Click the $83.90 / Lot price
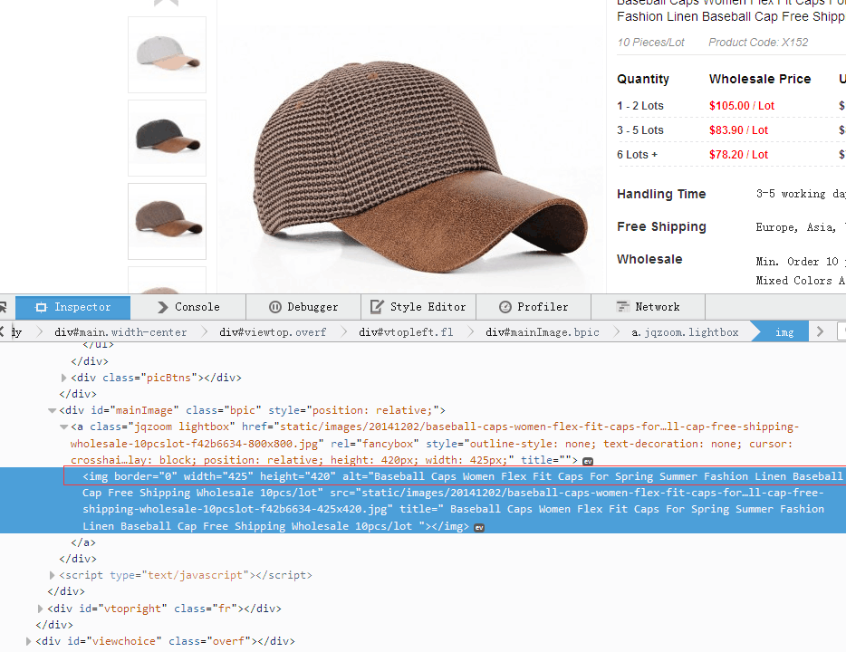846x652 pixels. click(738, 130)
